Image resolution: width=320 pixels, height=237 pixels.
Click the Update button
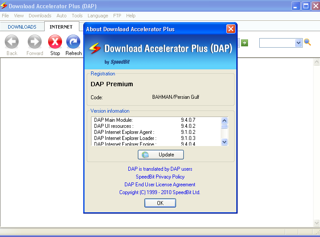point(161,155)
